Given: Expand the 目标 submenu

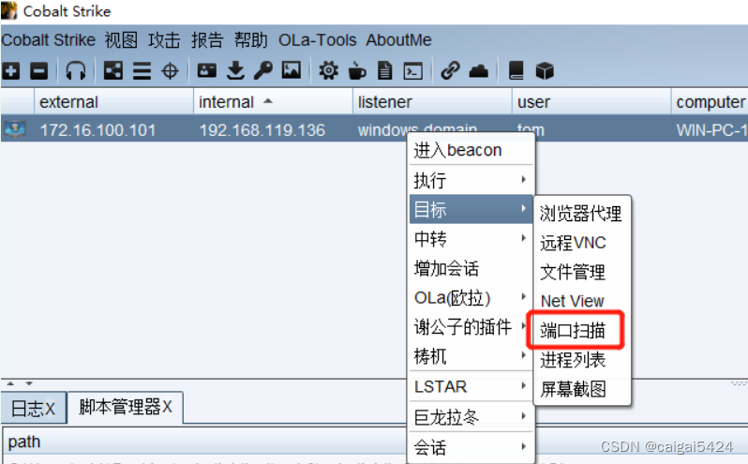Looking at the screenshot, I should (471, 209).
